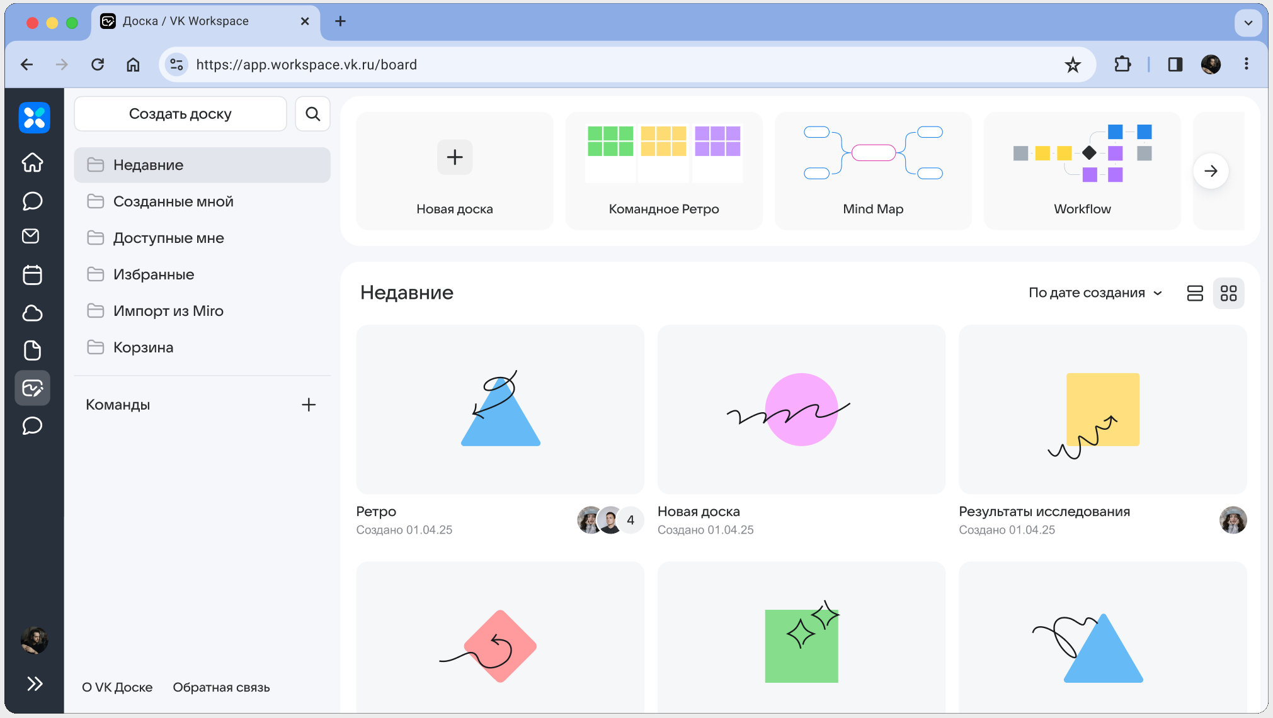Switch to list view layout
This screenshot has width=1273, height=718.
(1194, 293)
